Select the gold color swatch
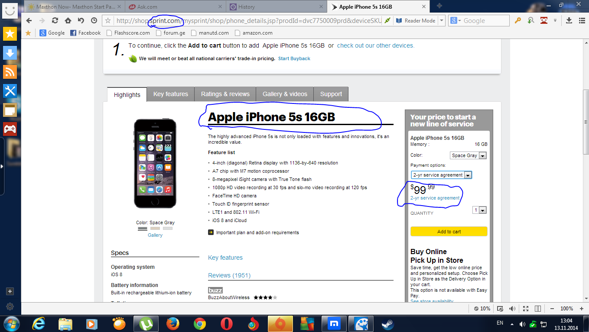This screenshot has height=332, width=589. point(155,228)
